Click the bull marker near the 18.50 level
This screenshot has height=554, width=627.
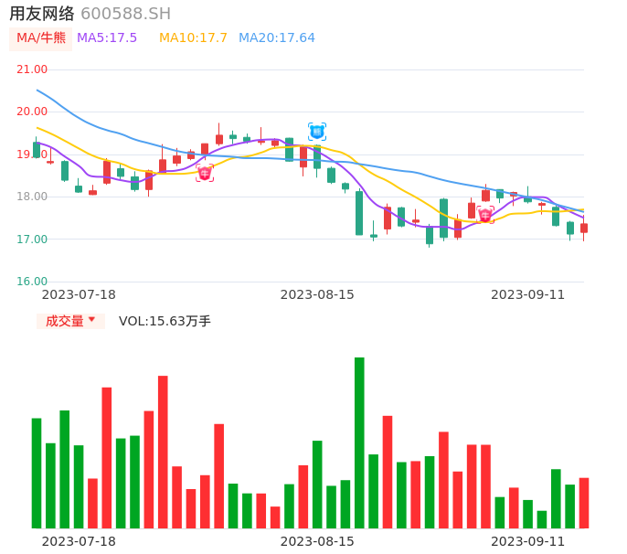[x=205, y=173]
